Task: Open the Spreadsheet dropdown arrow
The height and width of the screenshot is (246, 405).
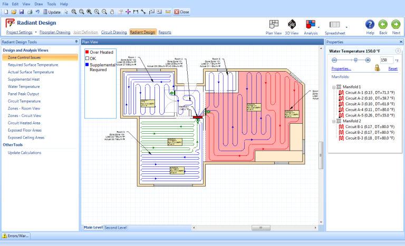Action: (346, 27)
